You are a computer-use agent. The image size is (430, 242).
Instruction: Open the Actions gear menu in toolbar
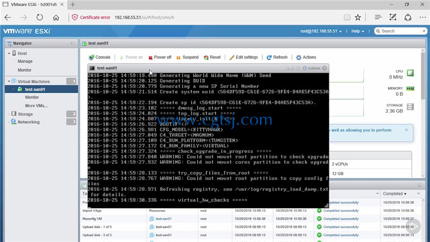pyautogui.click(x=306, y=57)
